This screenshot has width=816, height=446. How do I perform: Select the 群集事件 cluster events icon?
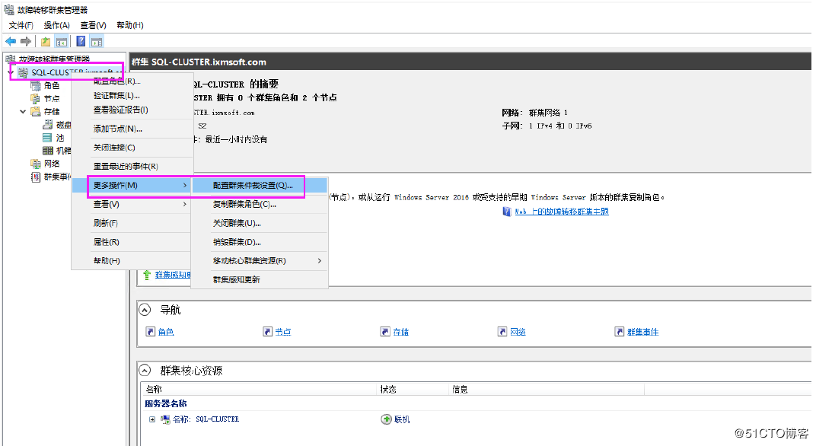coord(36,177)
